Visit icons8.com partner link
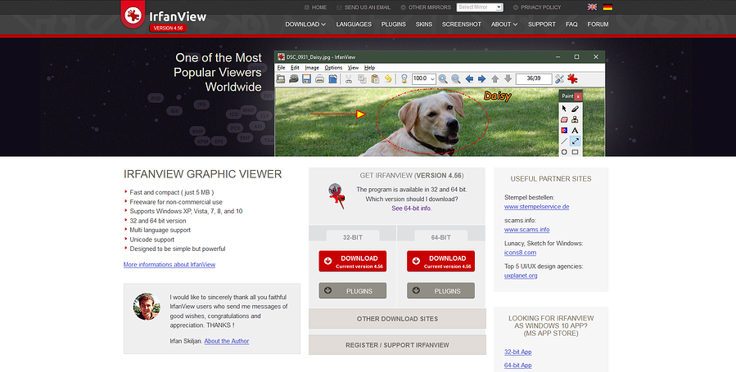 pyautogui.click(x=520, y=253)
